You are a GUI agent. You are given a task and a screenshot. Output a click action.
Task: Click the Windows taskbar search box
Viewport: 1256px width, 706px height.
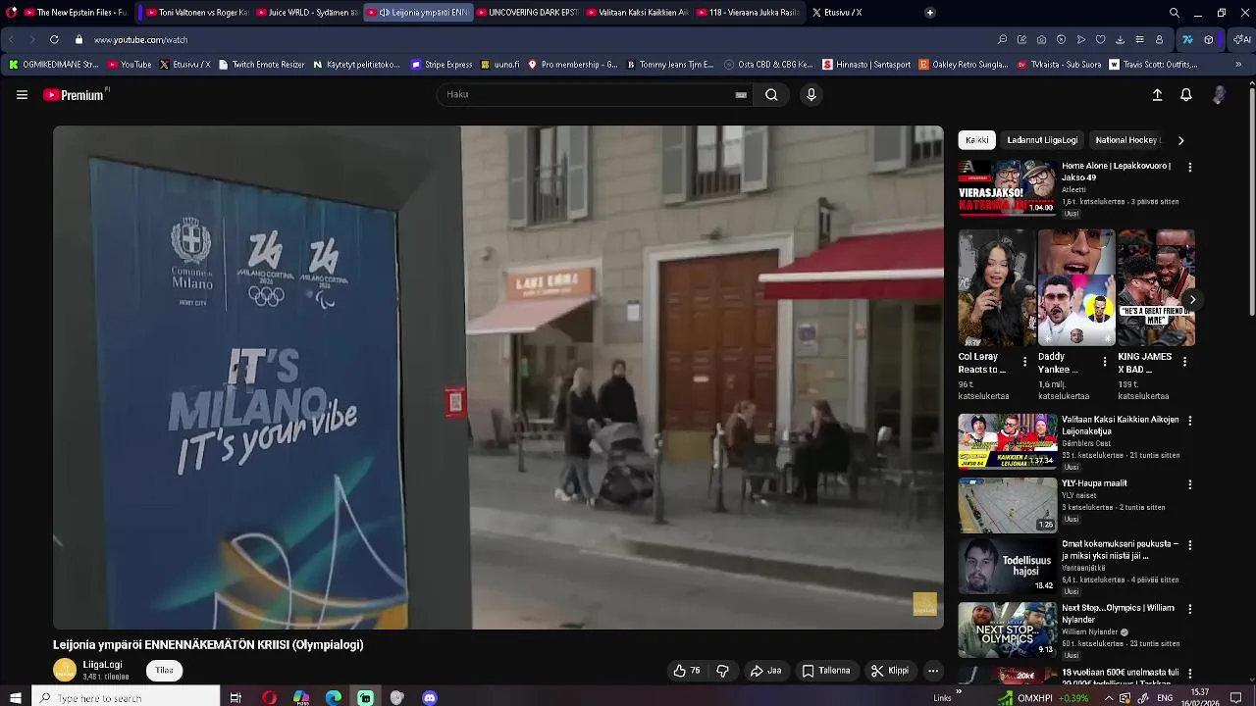(x=127, y=697)
